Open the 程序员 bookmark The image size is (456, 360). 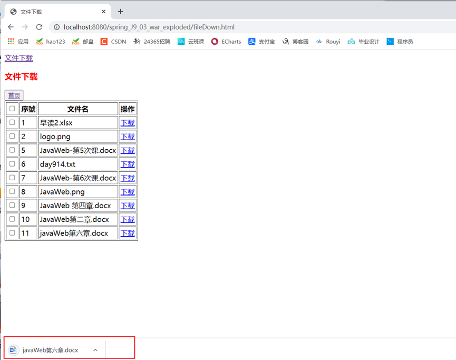coord(400,42)
